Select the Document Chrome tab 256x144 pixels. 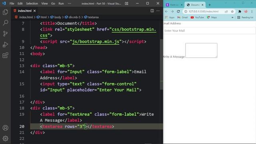click(195, 5)
